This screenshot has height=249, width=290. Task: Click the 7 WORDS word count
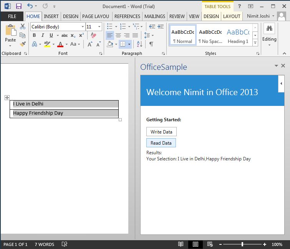click(x=45, y=244)
